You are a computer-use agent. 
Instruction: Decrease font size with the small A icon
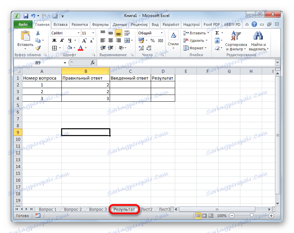click(x=92, y=40)
